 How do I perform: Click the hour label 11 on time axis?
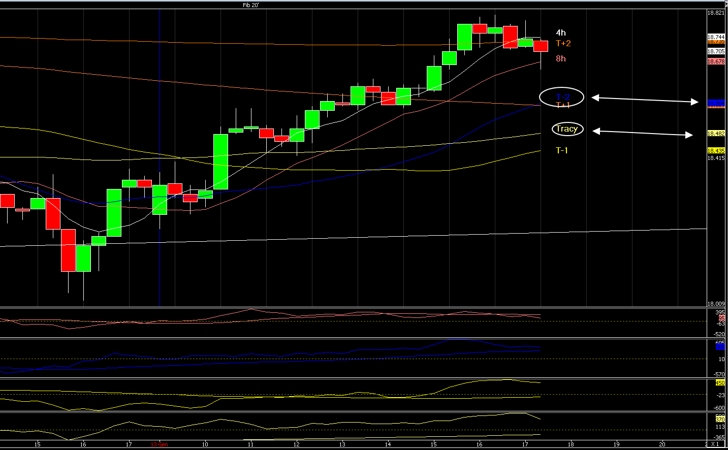tap(251, 444)
